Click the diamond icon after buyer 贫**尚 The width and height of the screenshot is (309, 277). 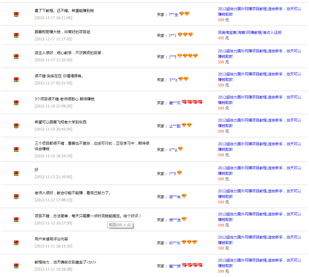coord(184,196)
